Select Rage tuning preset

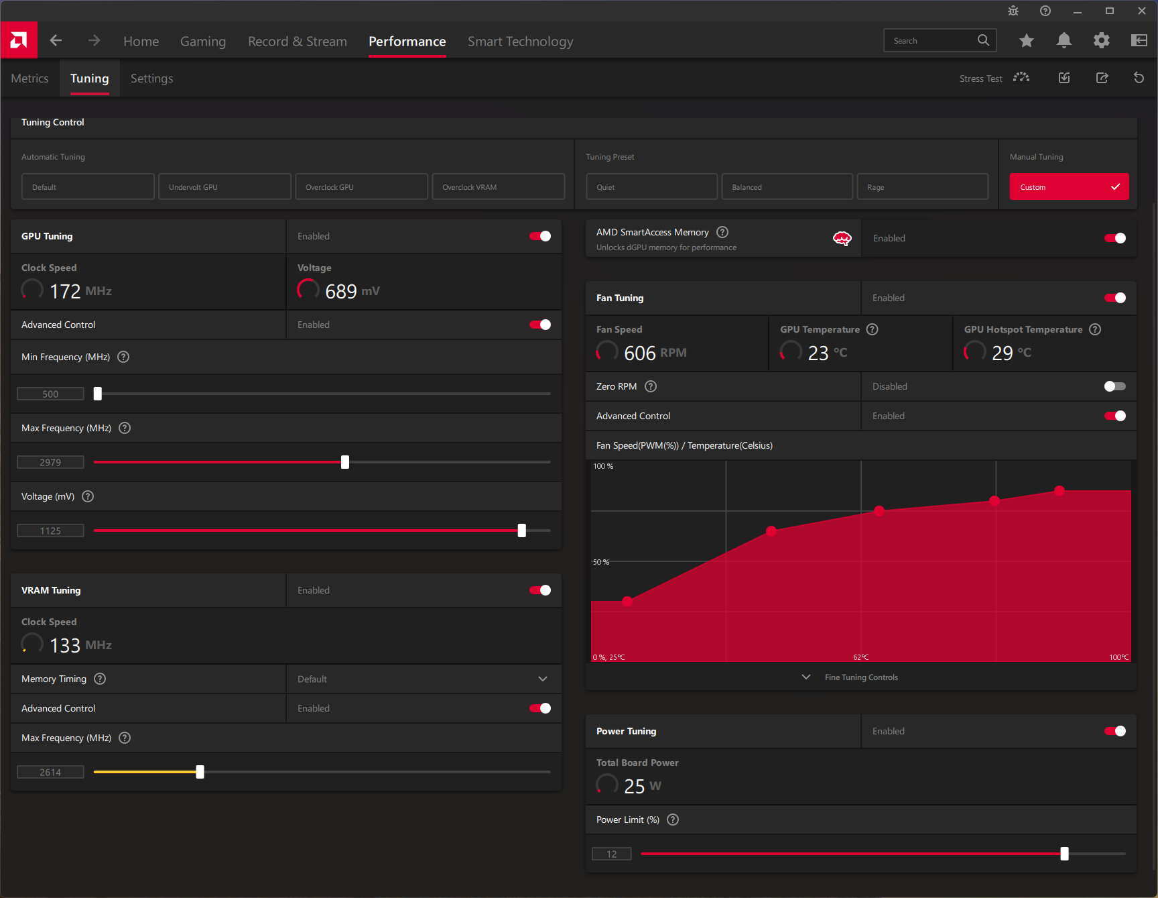point(923,186)
